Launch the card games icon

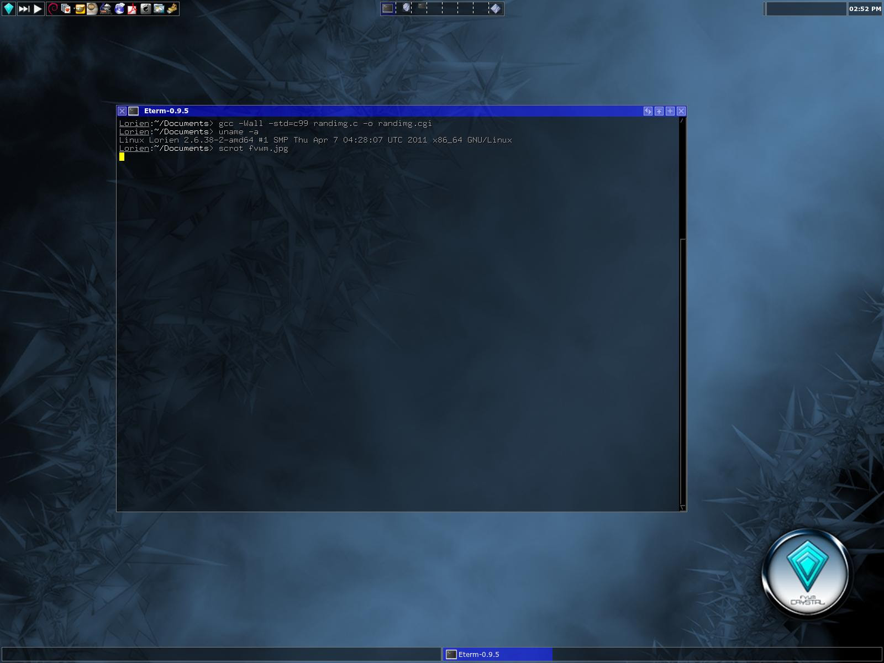coord(66,9)
